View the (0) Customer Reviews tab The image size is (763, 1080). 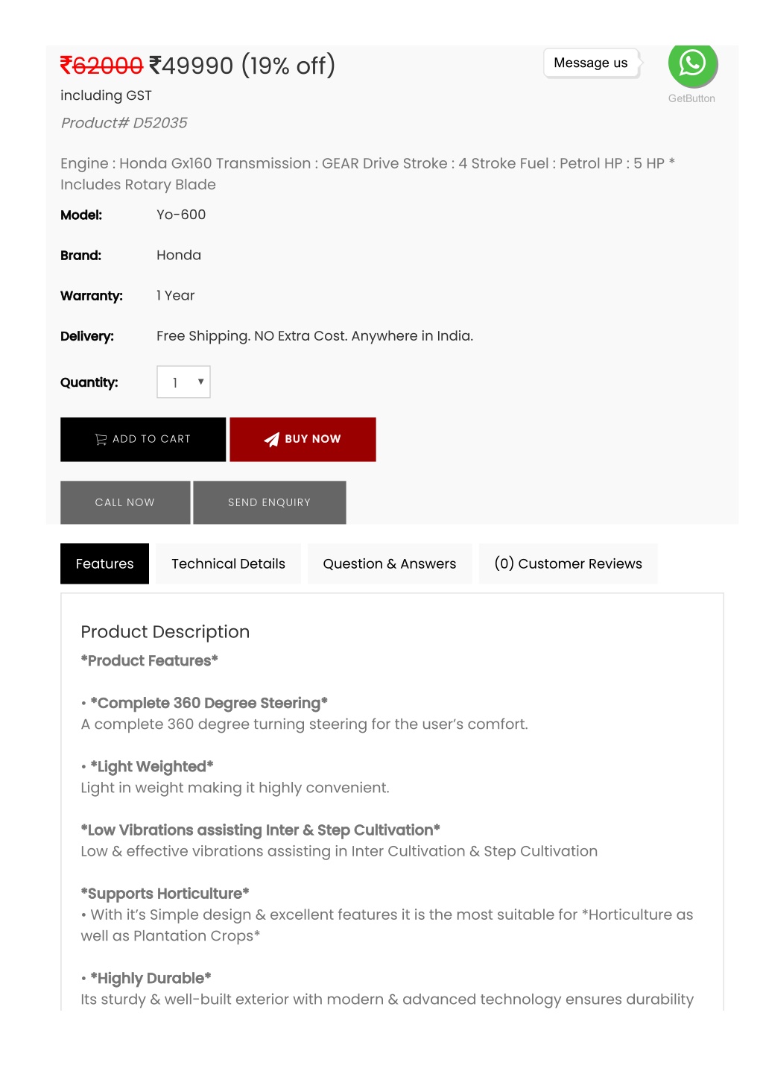(568, 564)
